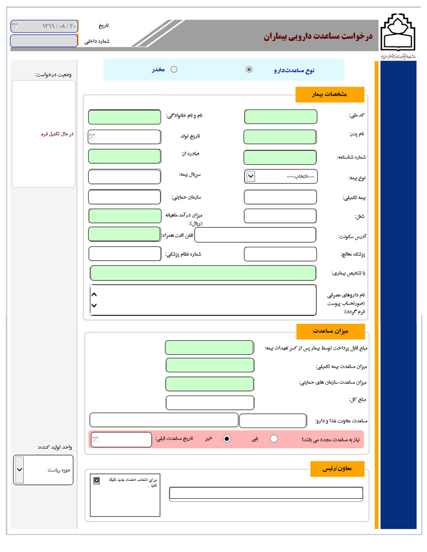
Task: Open the واحد تولید کننده dropdown showing حوزه ریاست
Action: click(x=19, y=469)
